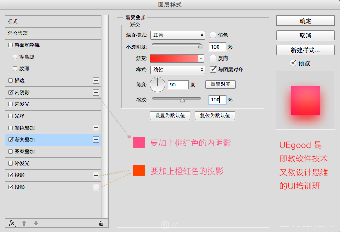Open the gradient preset picker arrow
Viewport: 340px width, 232px height.
201,59
